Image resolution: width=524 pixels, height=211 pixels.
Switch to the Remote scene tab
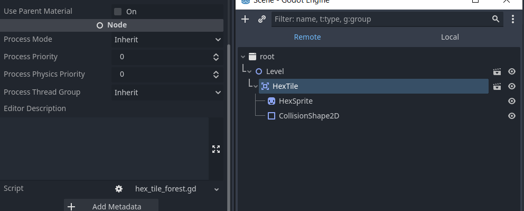307,37
